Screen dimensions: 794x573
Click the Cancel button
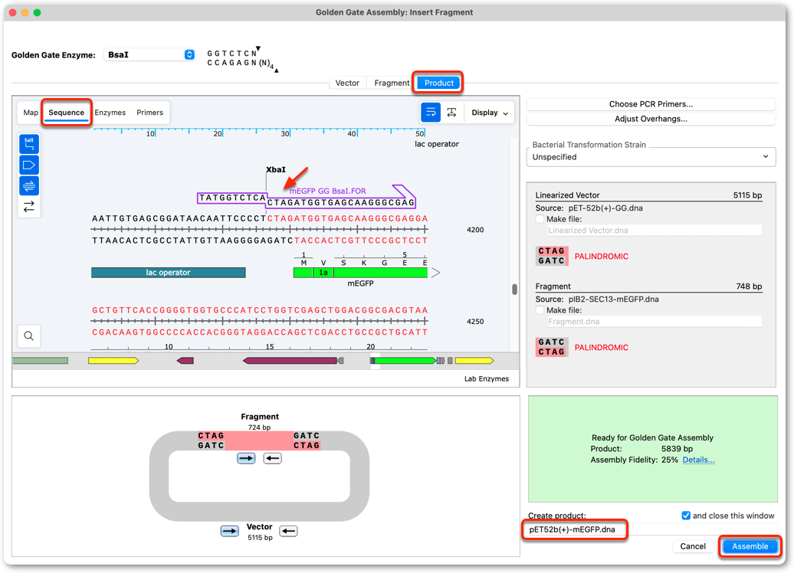(x=693, y=546)
